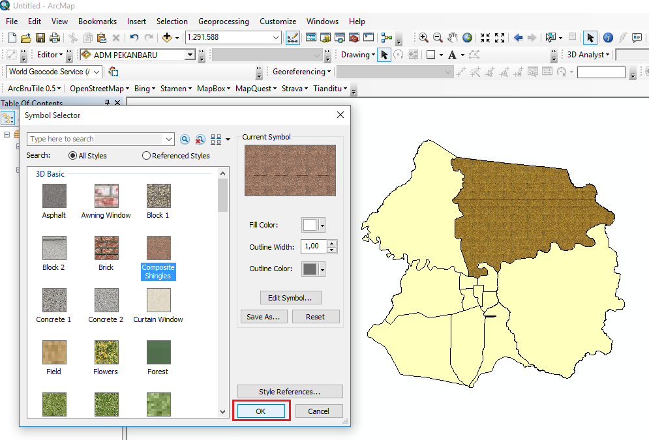Zoom to Full Extent with the globe icon
This screenshot has width=649, height=440.
(x=466, y=38)
